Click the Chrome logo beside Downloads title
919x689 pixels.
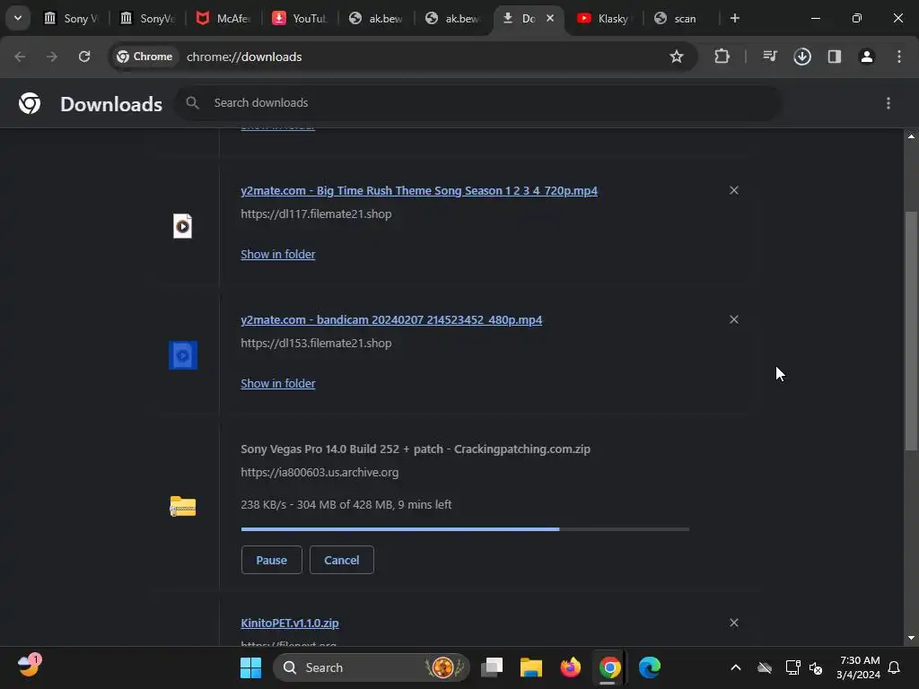click(30, 103)
